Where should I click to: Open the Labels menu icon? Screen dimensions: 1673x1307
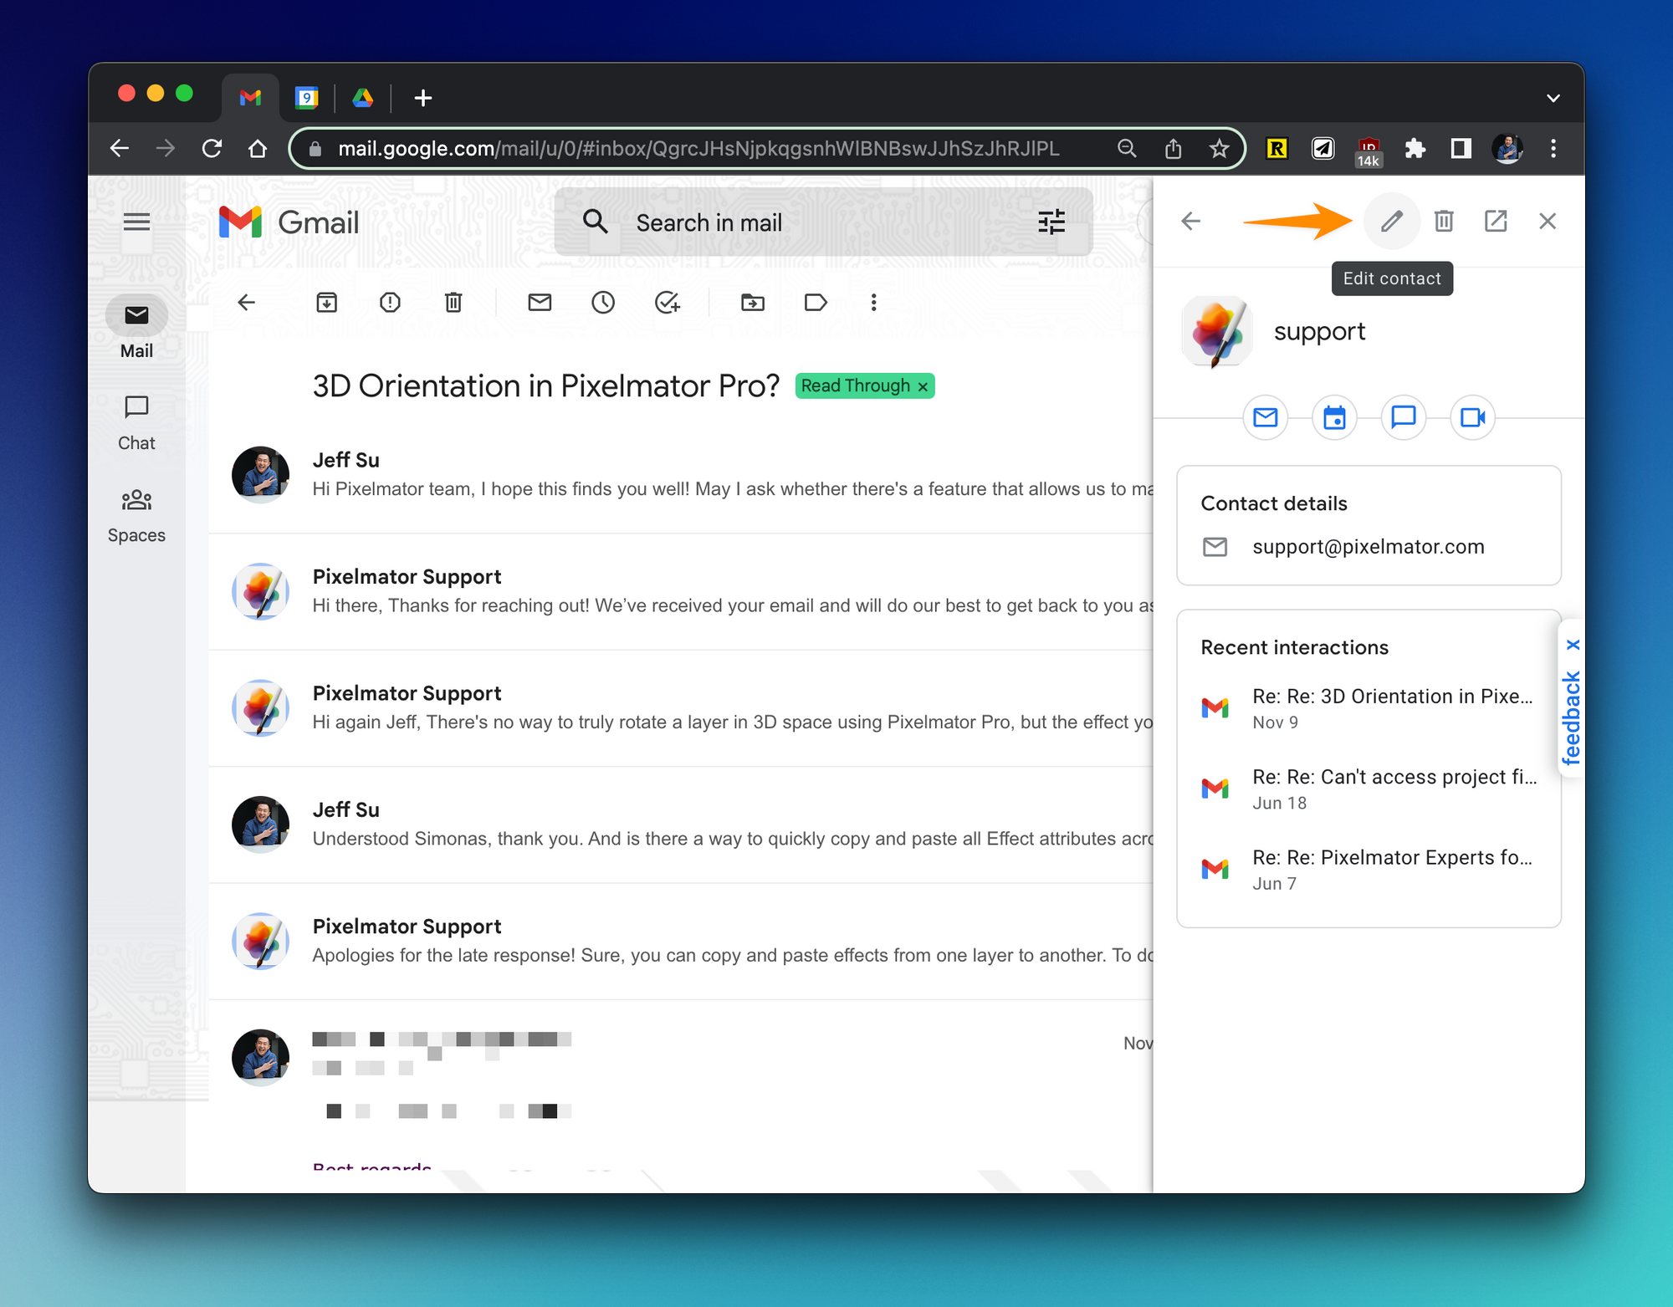point(816,303)
